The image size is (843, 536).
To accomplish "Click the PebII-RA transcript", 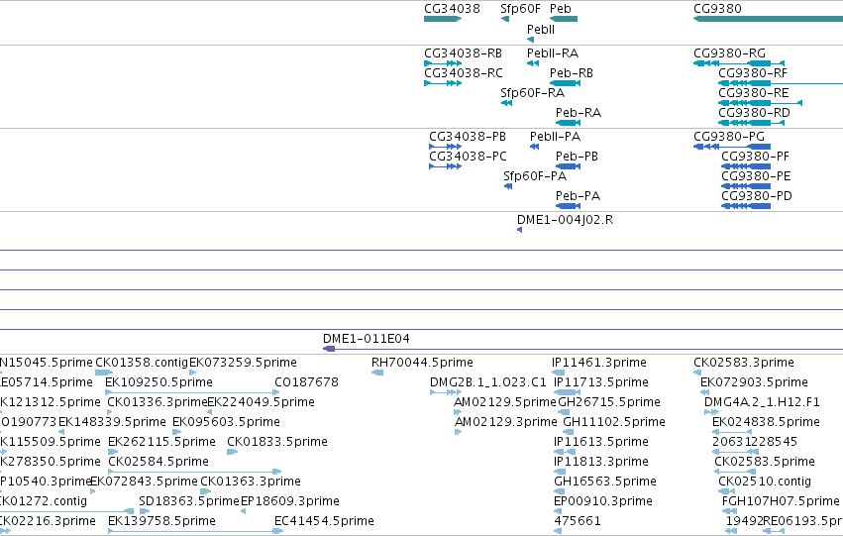I will (x=533, y=63).
